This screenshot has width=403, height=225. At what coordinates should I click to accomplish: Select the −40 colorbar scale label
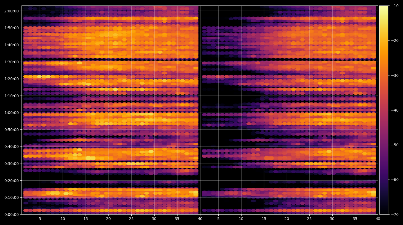pos(394,110)
